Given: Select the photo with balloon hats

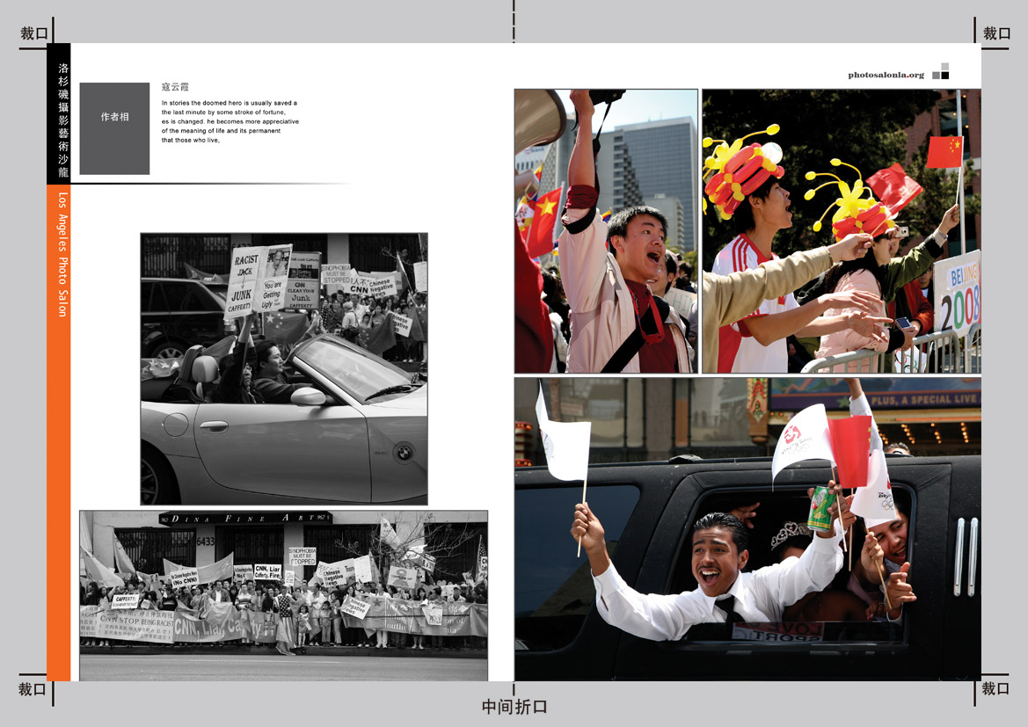Looking at the screenshot, I should click(841, 230).
